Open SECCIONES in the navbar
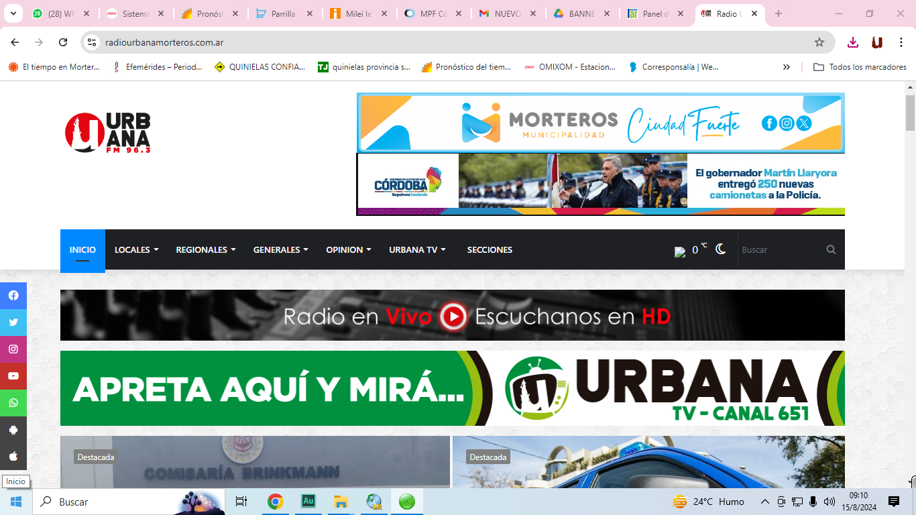The image size is (916, 515). click(x=490, y=249)
